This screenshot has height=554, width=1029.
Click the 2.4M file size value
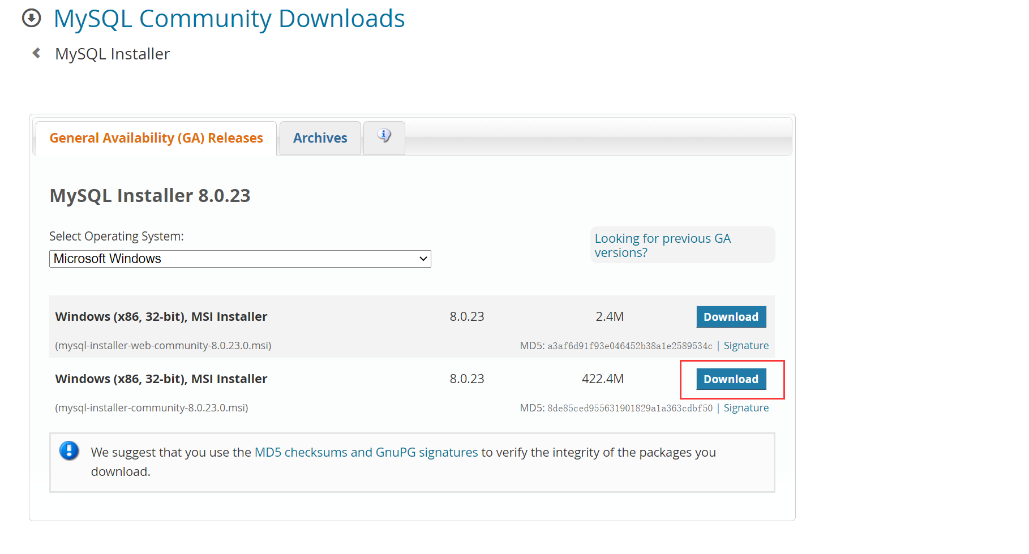click(x=610, y=317)
